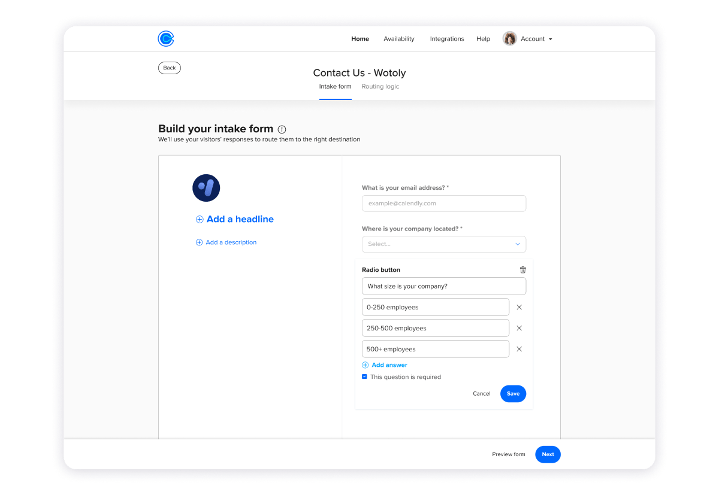This screenshot has height=489, width=719.
Task: Click the plus icon beside Add answer
Action: coord(365,365)
